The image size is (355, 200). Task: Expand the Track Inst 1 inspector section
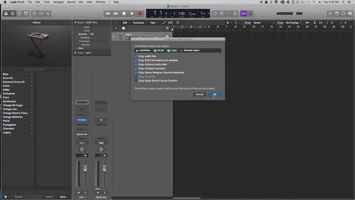tap(75, 53)
